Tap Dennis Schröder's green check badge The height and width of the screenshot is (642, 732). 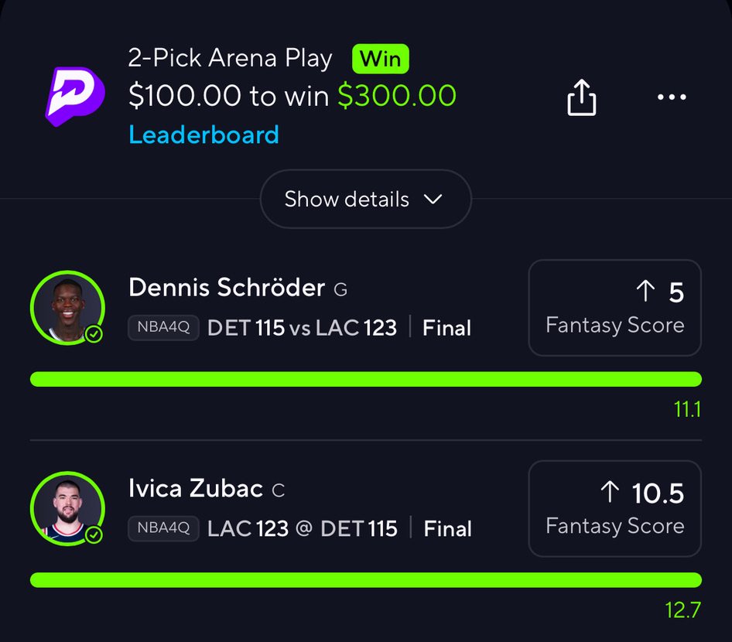coord(94,334)
